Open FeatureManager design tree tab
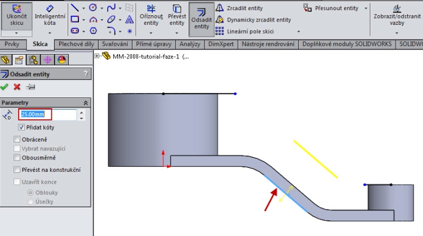423x236 pixels. point(6,60)
